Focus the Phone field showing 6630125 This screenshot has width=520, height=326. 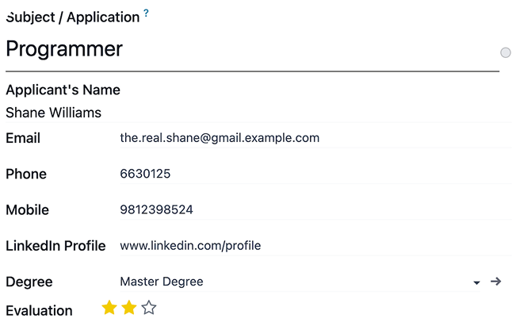tap(309, 174)
